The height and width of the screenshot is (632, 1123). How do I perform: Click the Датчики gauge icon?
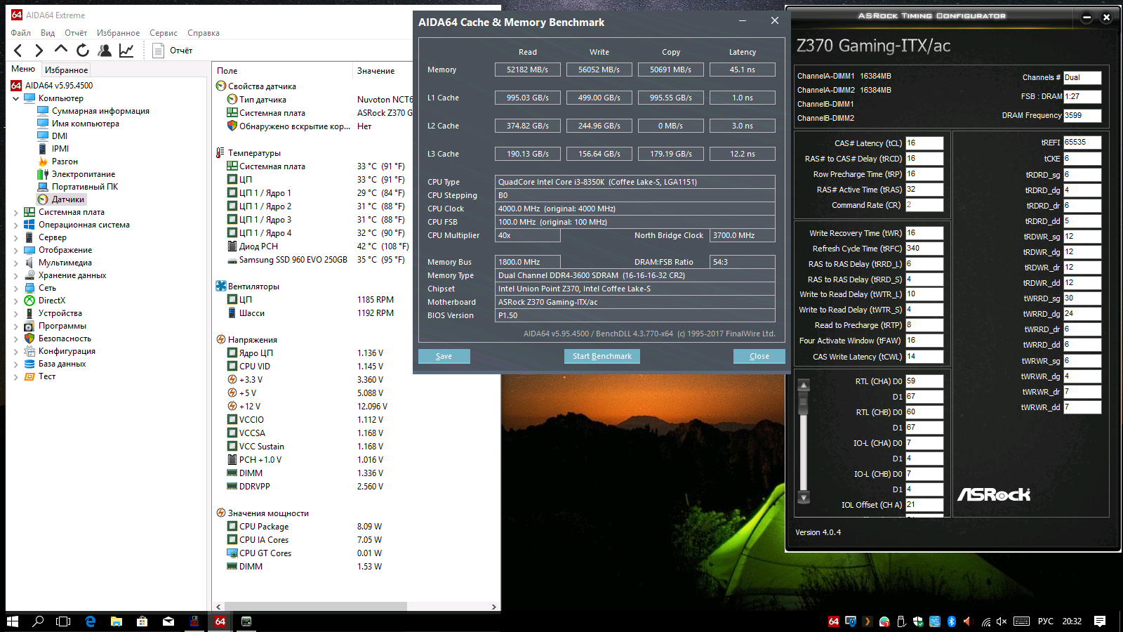point(43,199)
